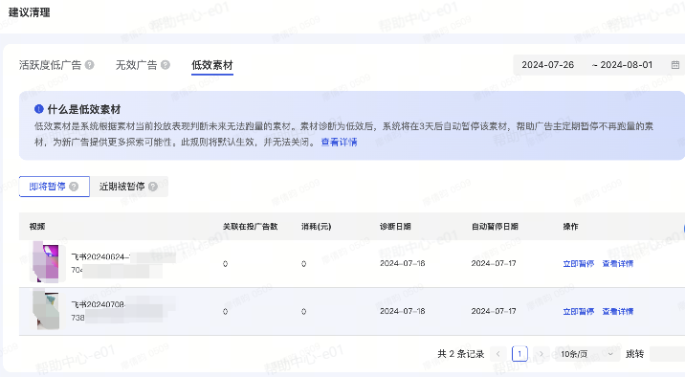Click the 视频 column header
The width and height of the screenshot is (685, 377).
[x=37, y=226]
